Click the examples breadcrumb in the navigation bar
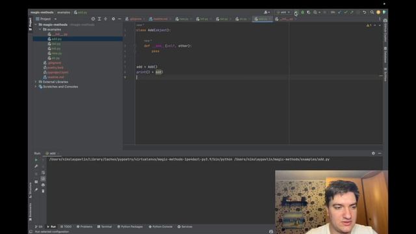This screenshot has height=234, width=416. (64, 12)
